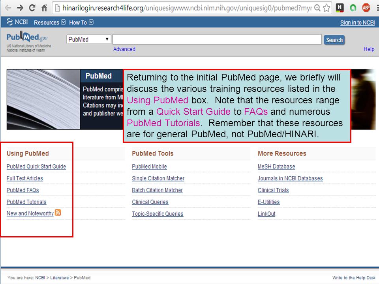379x284 pixels.
Task: Open Single Citation Matcher
Action: [x=158, y=178]
